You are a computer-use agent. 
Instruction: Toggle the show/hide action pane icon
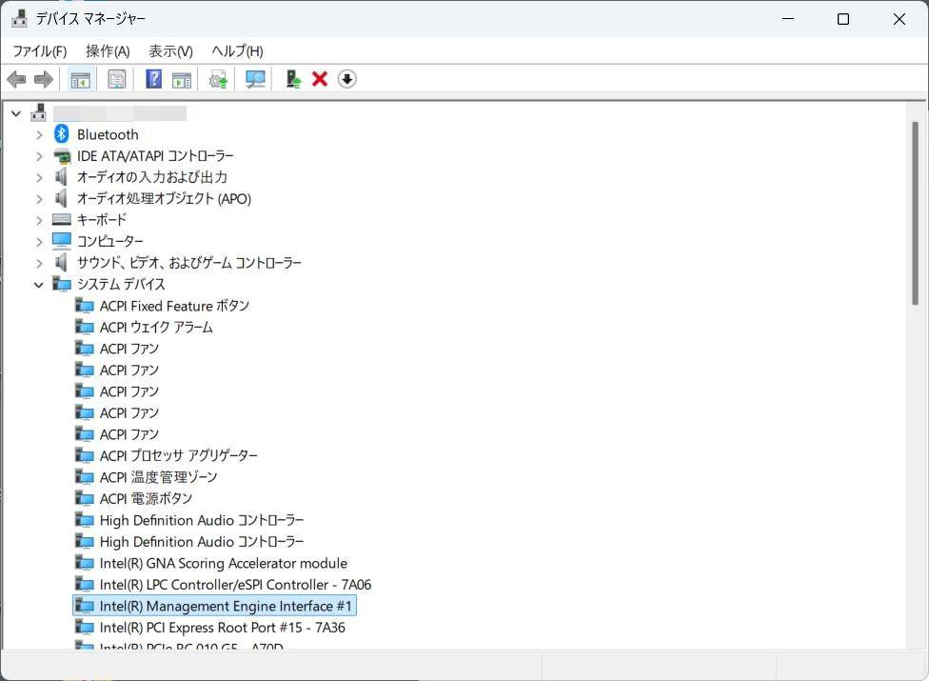click(182, 79)
